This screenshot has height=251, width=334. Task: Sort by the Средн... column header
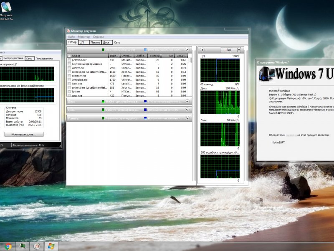pos(181,56)
